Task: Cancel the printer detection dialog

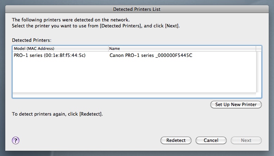Action: (x=211, y=140)
